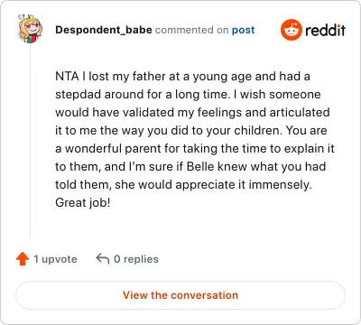Click the word "stepdad" in the comment

point(78,95)
